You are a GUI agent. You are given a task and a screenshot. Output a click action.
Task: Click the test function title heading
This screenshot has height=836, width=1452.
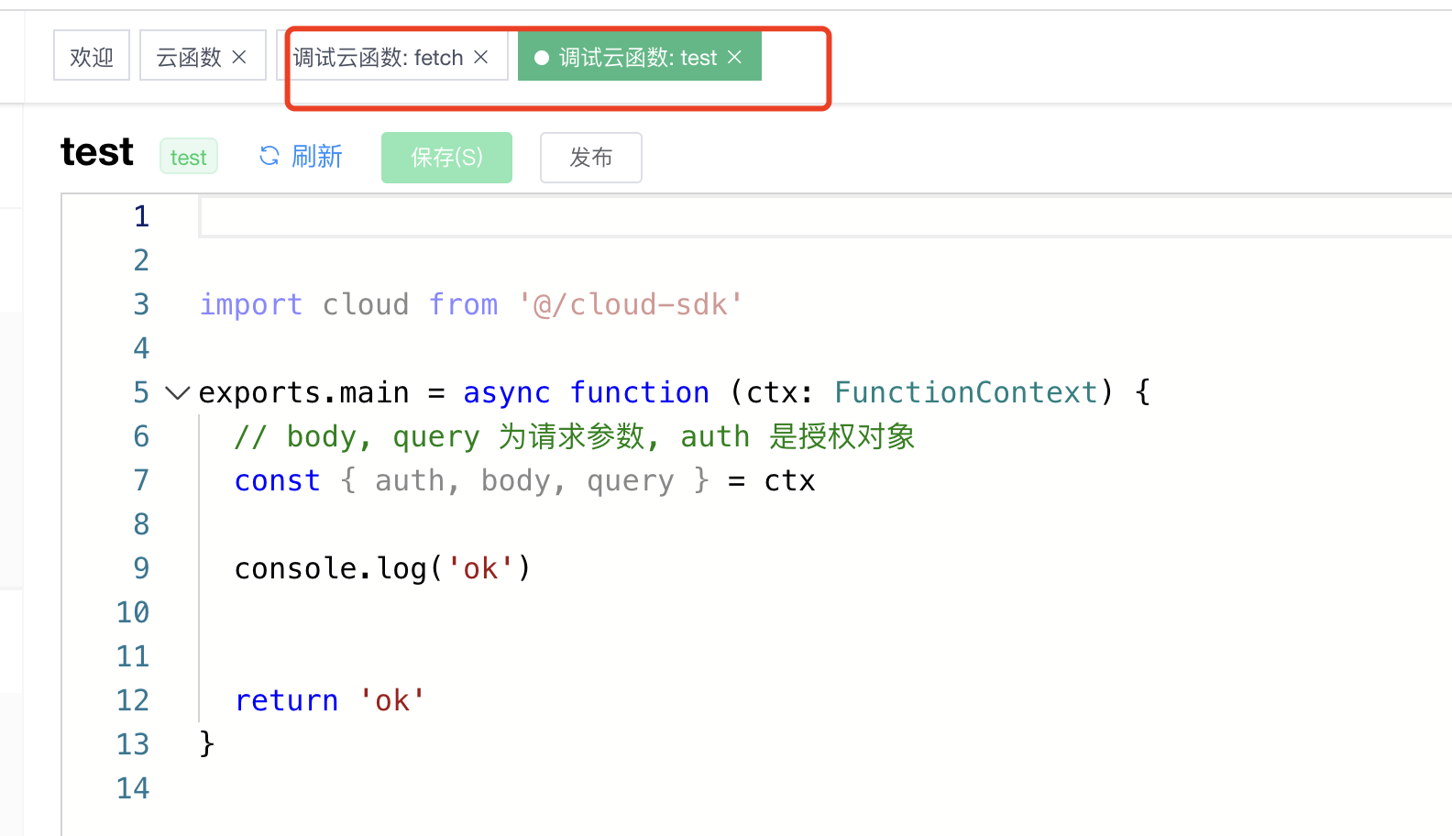point(97,152)
